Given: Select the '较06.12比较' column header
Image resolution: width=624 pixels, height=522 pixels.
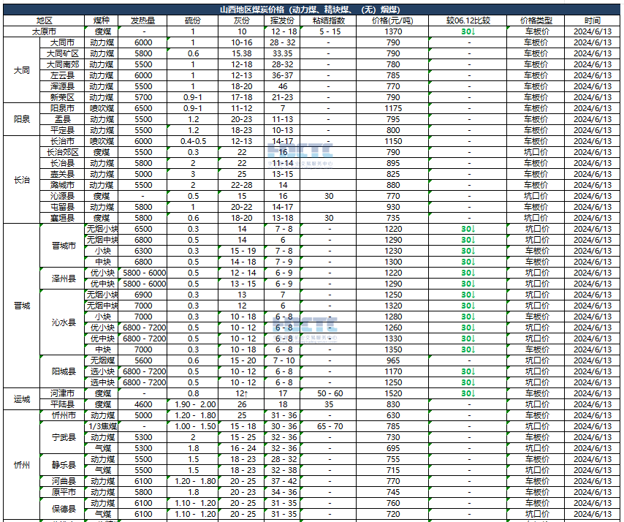Looking at the screenshot, I should click(x=468, y=20).
